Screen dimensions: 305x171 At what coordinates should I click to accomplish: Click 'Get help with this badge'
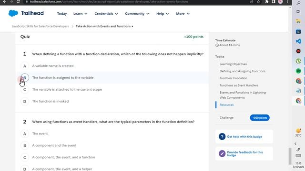244,137
